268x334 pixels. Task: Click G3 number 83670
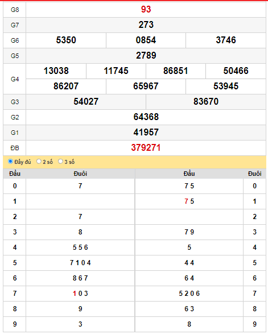(x=206, y=102)
